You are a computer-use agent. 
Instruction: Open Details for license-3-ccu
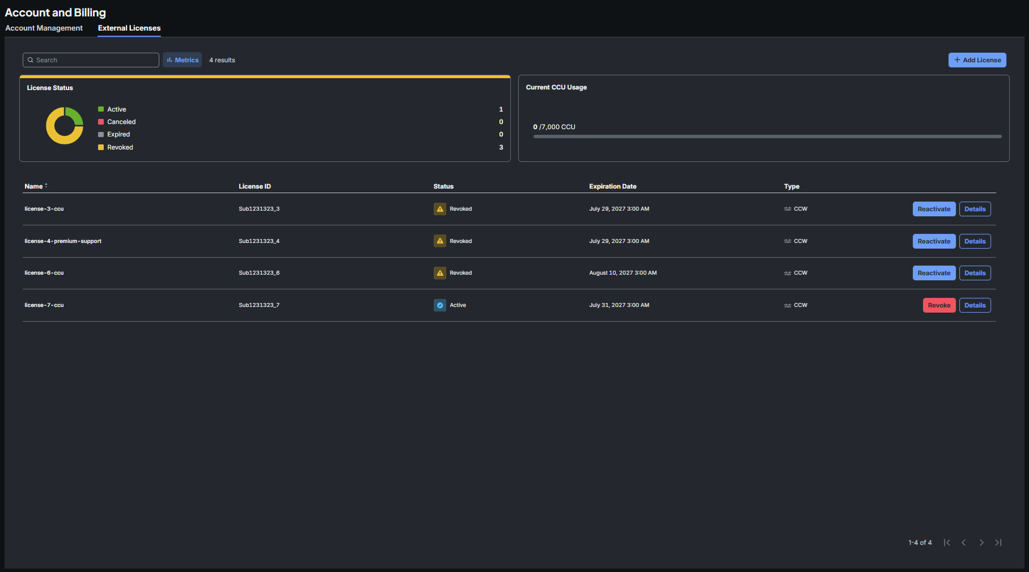pyautogui.click(x=975, y=209)
